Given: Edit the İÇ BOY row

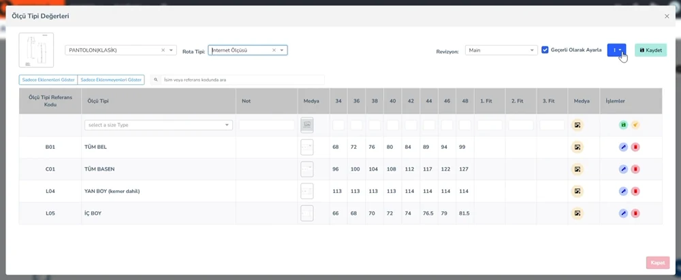Looking at the screenshot, I should [x=623, y=213].
